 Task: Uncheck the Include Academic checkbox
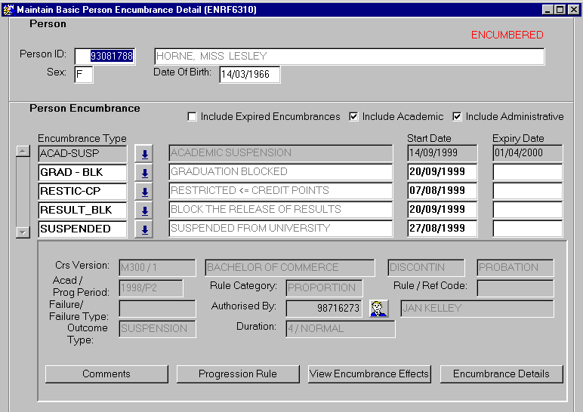[354, 117]
